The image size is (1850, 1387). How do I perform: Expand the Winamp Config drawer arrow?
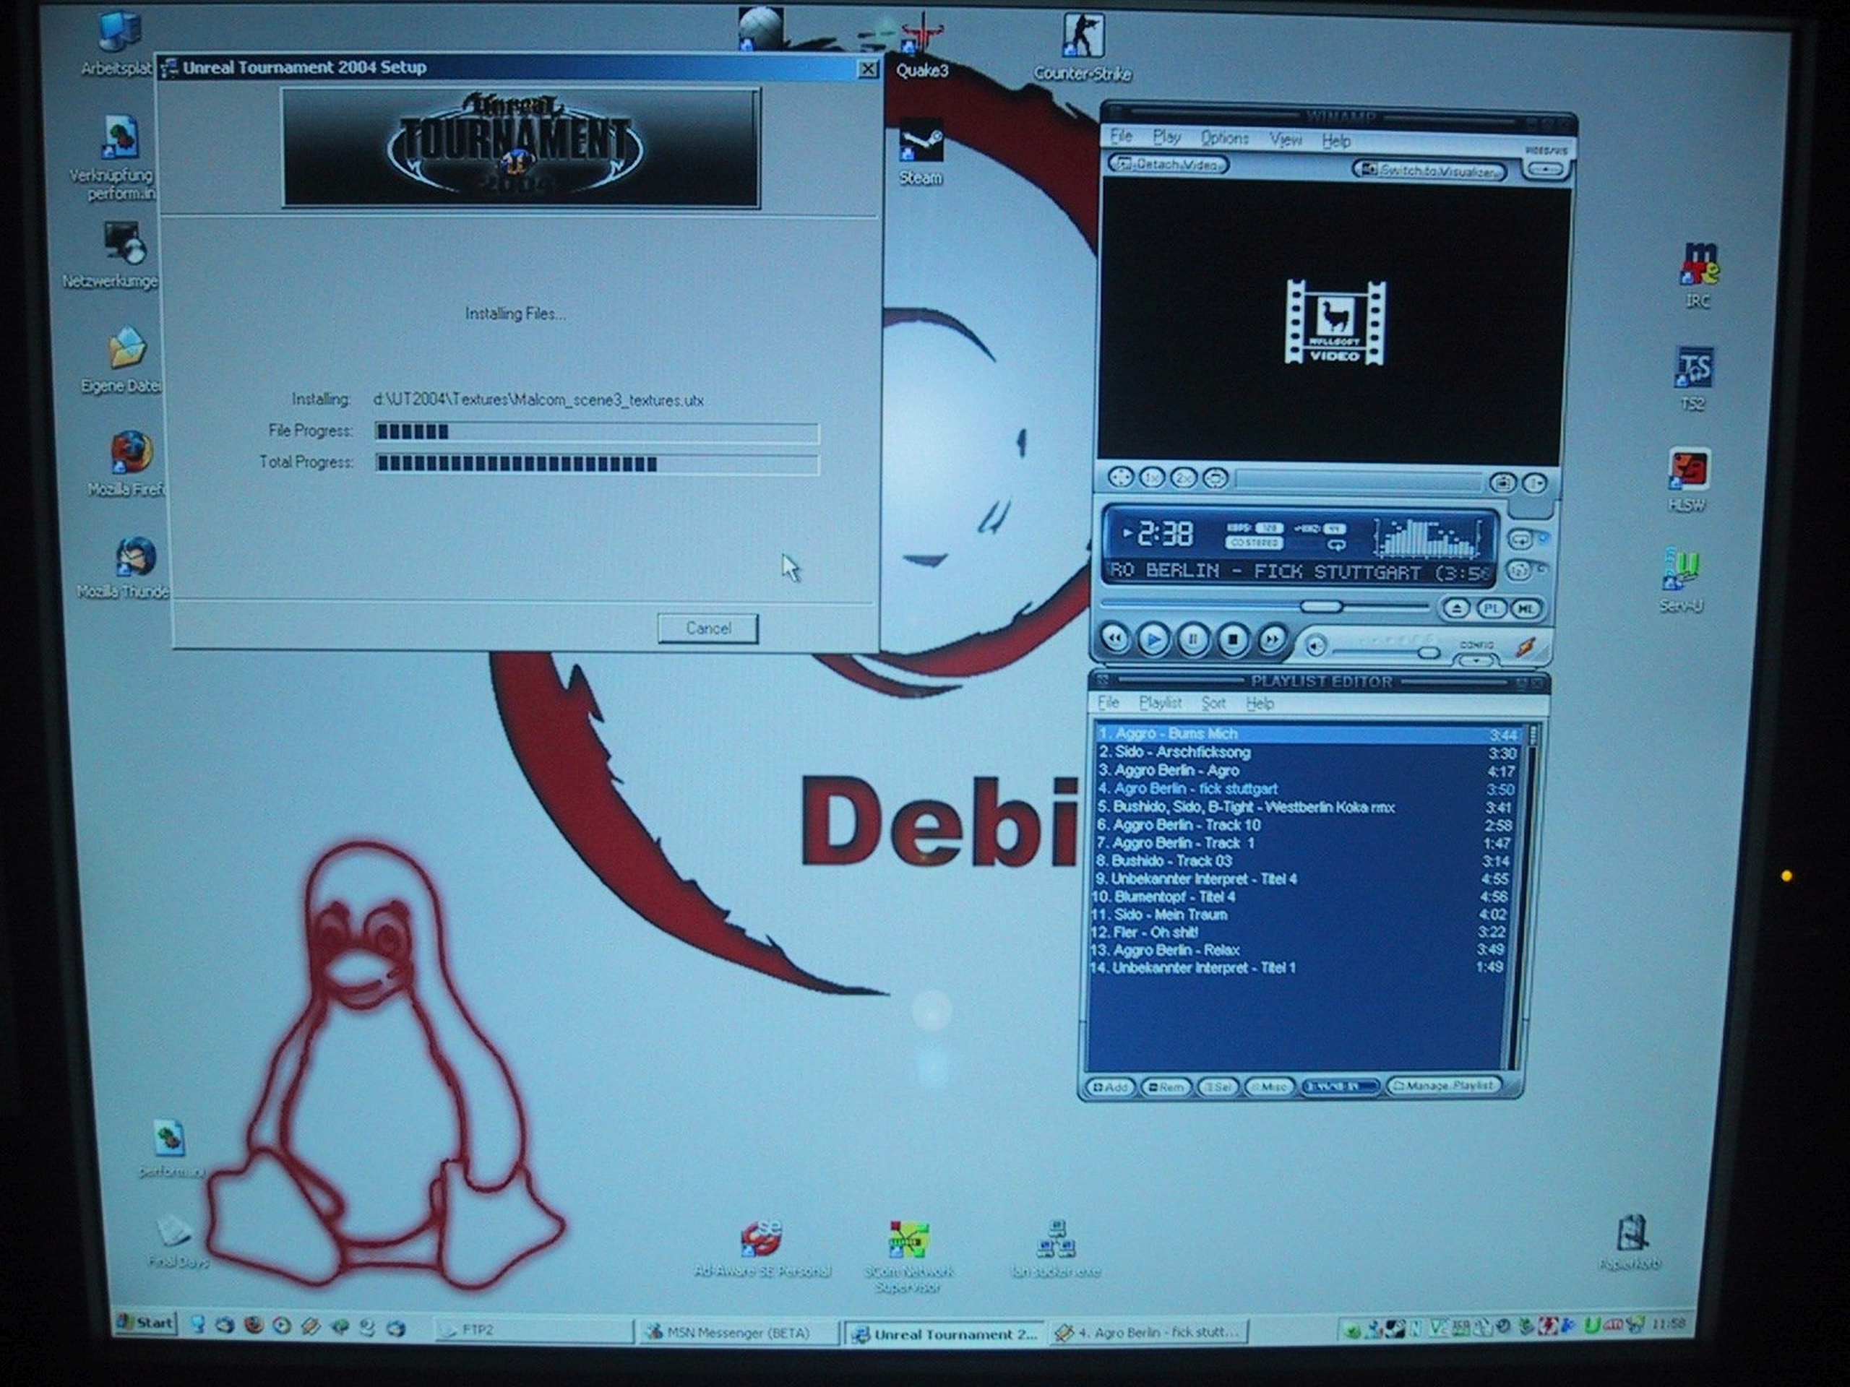click(1476, 660)
